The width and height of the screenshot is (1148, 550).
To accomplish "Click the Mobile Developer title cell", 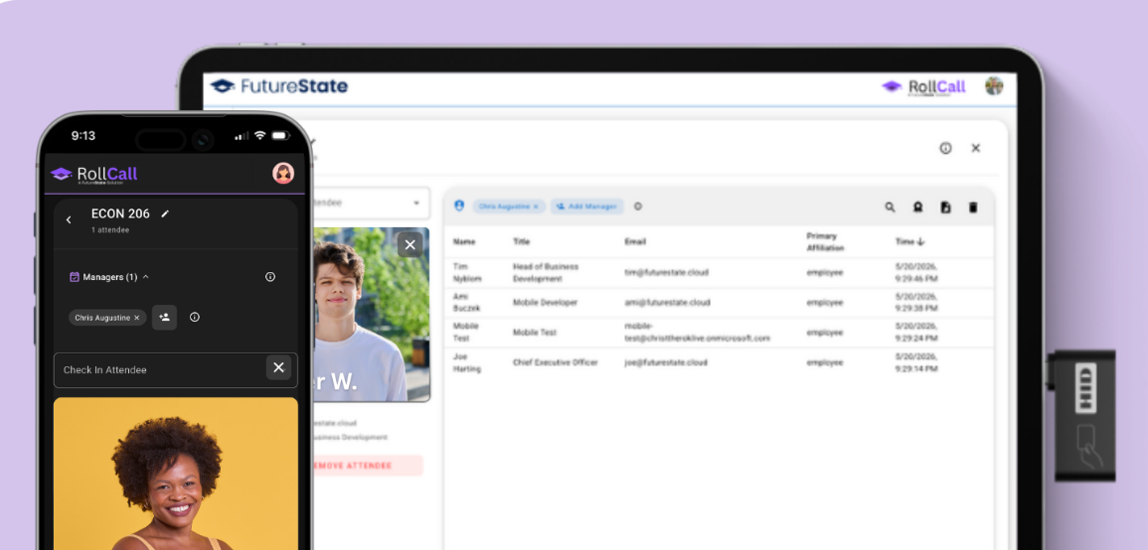I will click(545, 303).
